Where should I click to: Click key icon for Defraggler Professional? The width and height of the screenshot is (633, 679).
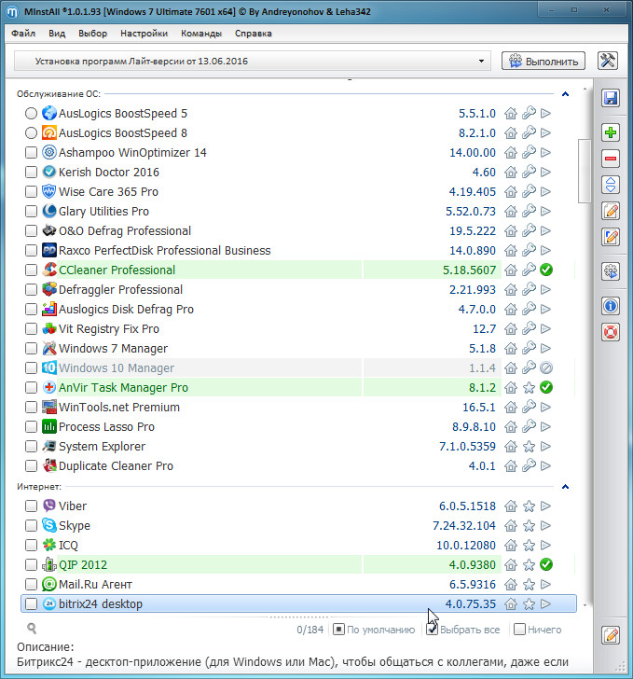[529, 289]
